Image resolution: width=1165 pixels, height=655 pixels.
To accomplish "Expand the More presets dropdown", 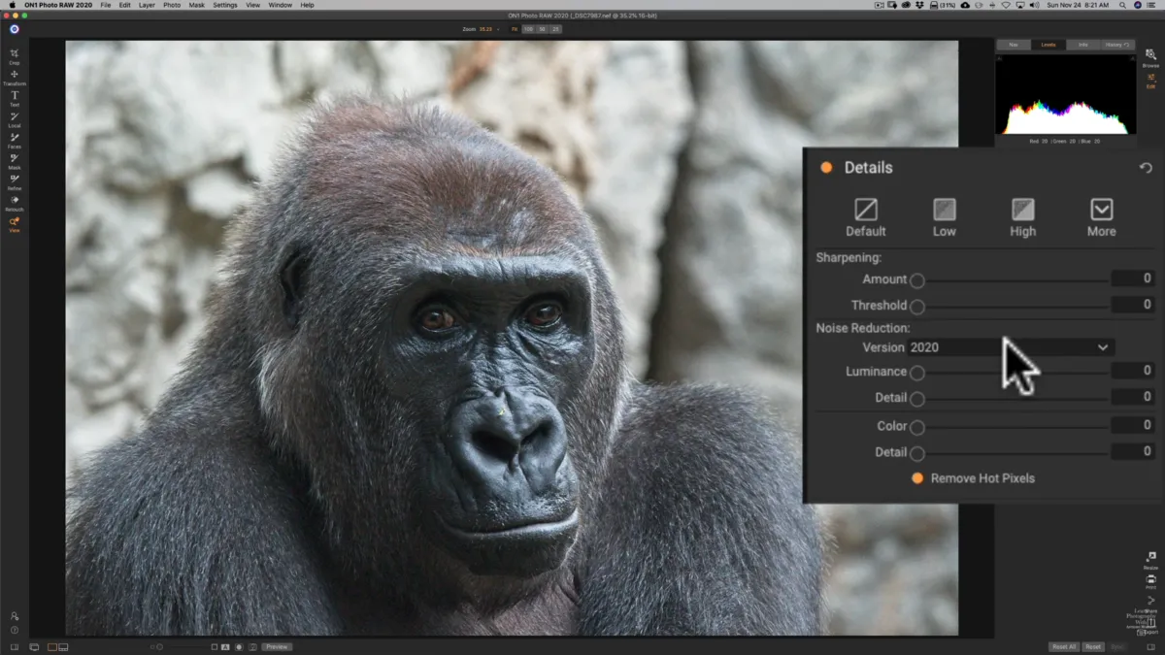I will point(1101,210).
